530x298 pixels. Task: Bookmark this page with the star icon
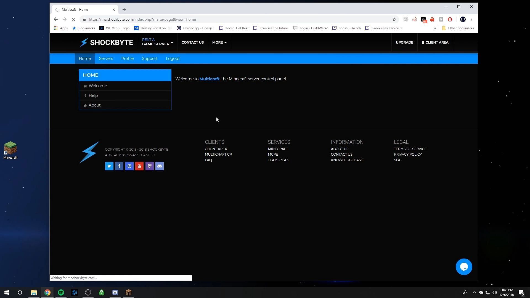click(x=394, y=19)
